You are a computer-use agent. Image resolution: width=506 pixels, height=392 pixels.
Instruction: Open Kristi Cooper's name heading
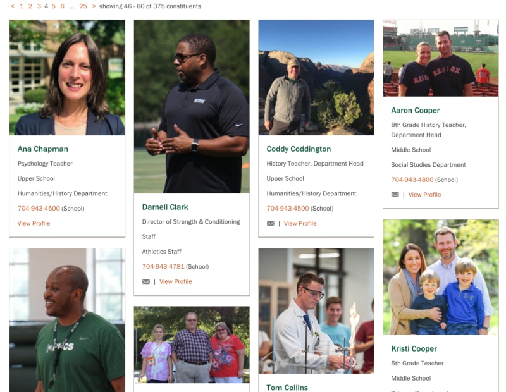(x=414, y=349)
